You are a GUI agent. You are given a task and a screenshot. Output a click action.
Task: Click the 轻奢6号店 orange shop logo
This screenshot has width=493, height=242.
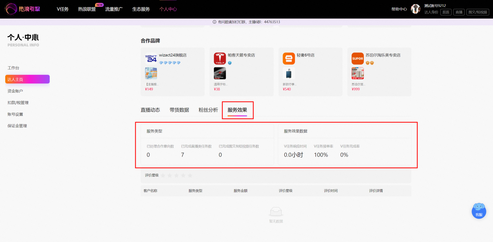point(289,58)
